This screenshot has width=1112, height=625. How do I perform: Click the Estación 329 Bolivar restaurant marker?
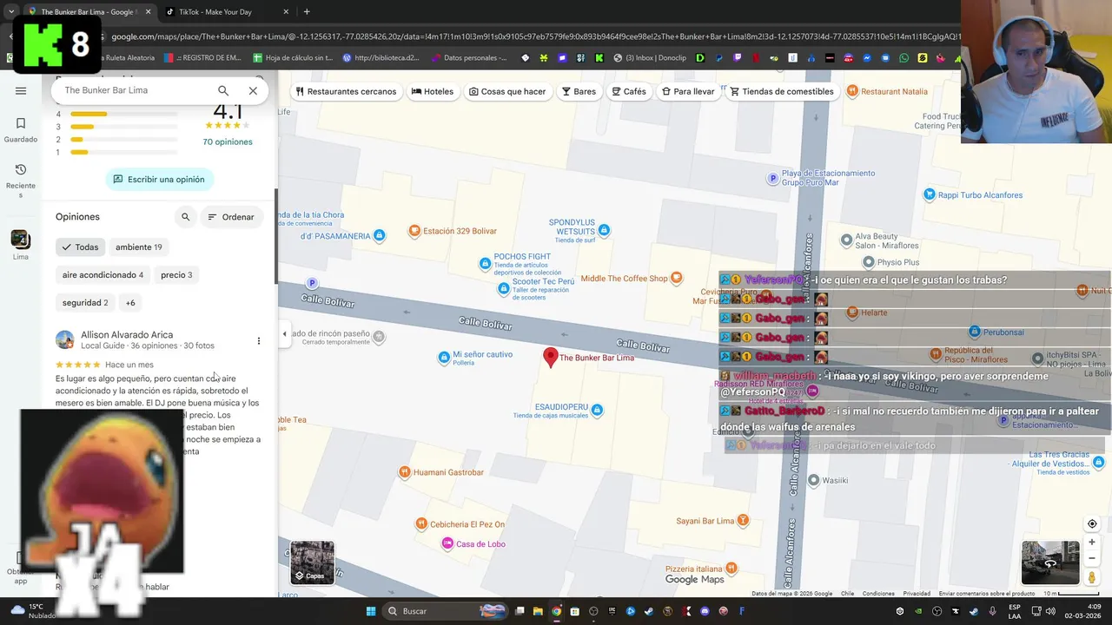[415, 231]
